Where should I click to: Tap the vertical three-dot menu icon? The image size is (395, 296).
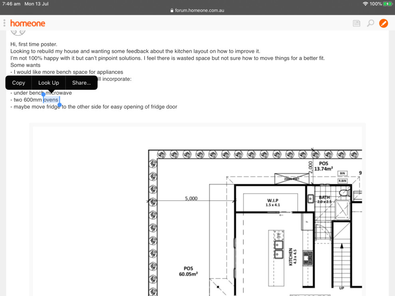(x=4, y=23)
